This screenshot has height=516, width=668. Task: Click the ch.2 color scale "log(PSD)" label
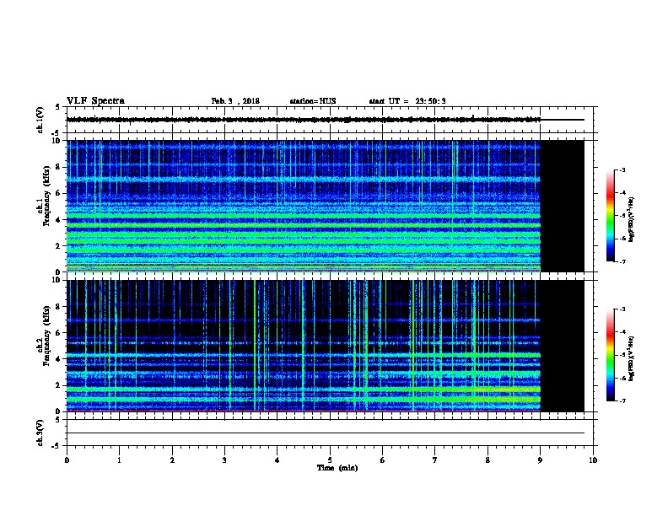click(632, 358)
